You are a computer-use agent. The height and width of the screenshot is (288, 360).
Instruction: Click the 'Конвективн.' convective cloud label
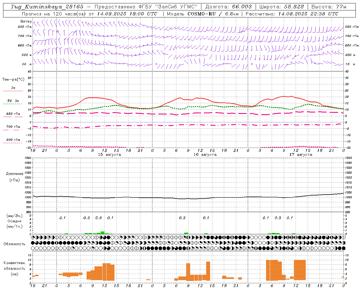15,263
